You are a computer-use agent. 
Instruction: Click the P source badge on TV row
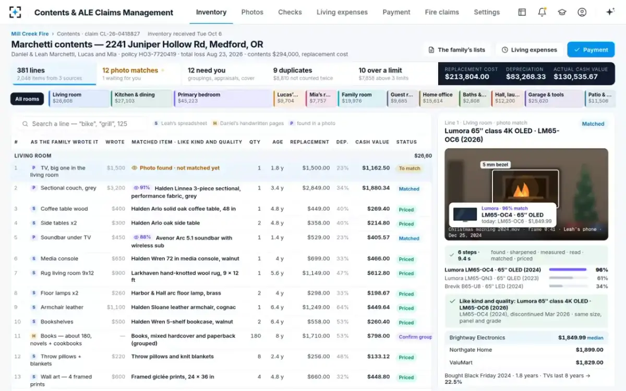pos(33,168)
